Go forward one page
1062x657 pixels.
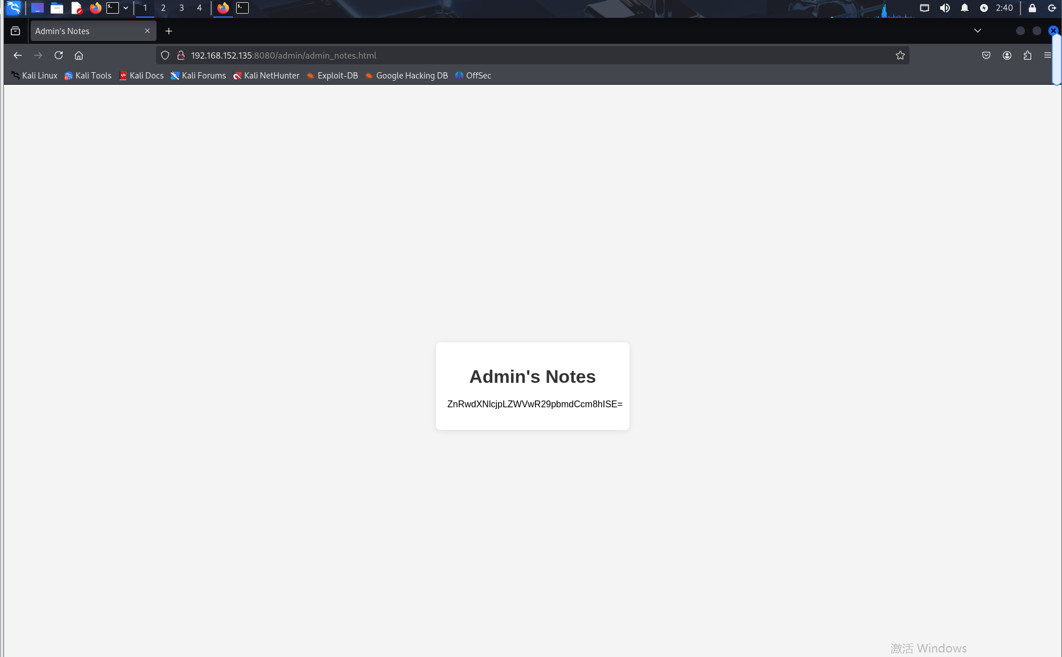coord(38,55)
